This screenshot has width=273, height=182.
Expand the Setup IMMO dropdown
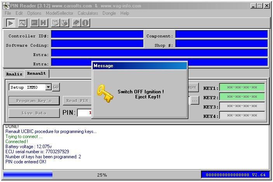pos(49,87)
